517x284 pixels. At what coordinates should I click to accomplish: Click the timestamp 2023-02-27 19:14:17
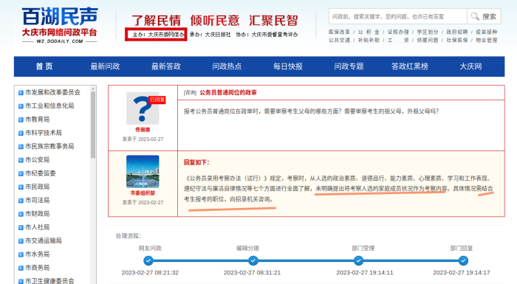(462, 273)
